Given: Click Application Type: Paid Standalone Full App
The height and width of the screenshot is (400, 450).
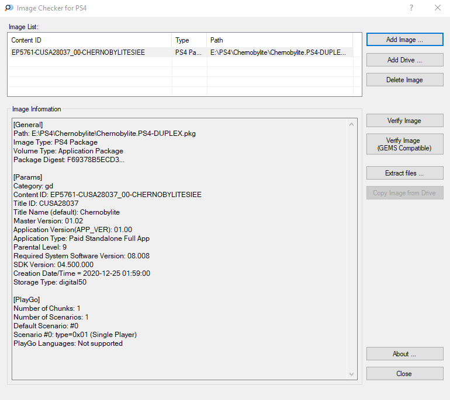Looking at the screenshot, I should (x=81, y=238).
